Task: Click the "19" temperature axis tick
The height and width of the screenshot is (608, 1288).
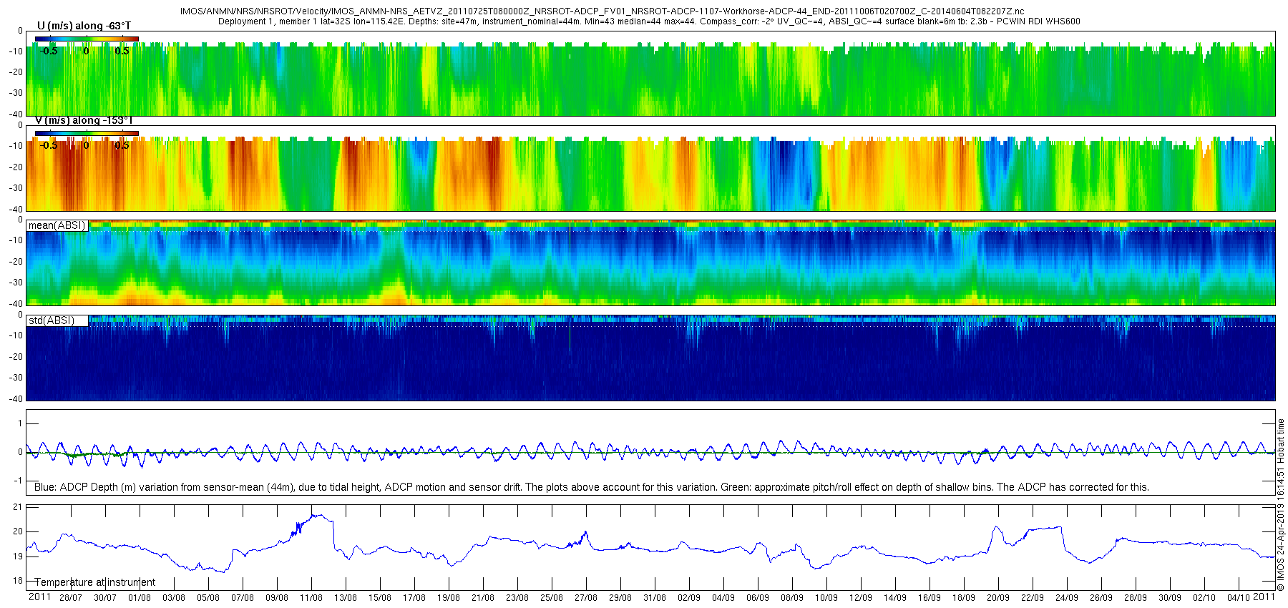Action: click(18, 556)
